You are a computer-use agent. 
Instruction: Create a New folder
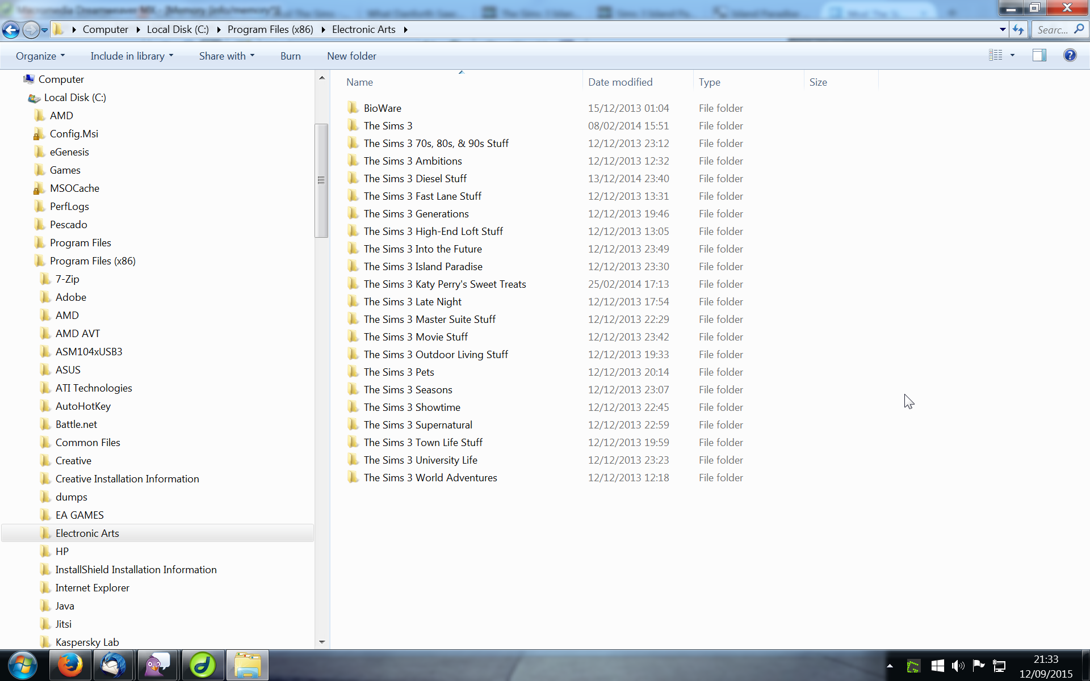tap(351, 56)
